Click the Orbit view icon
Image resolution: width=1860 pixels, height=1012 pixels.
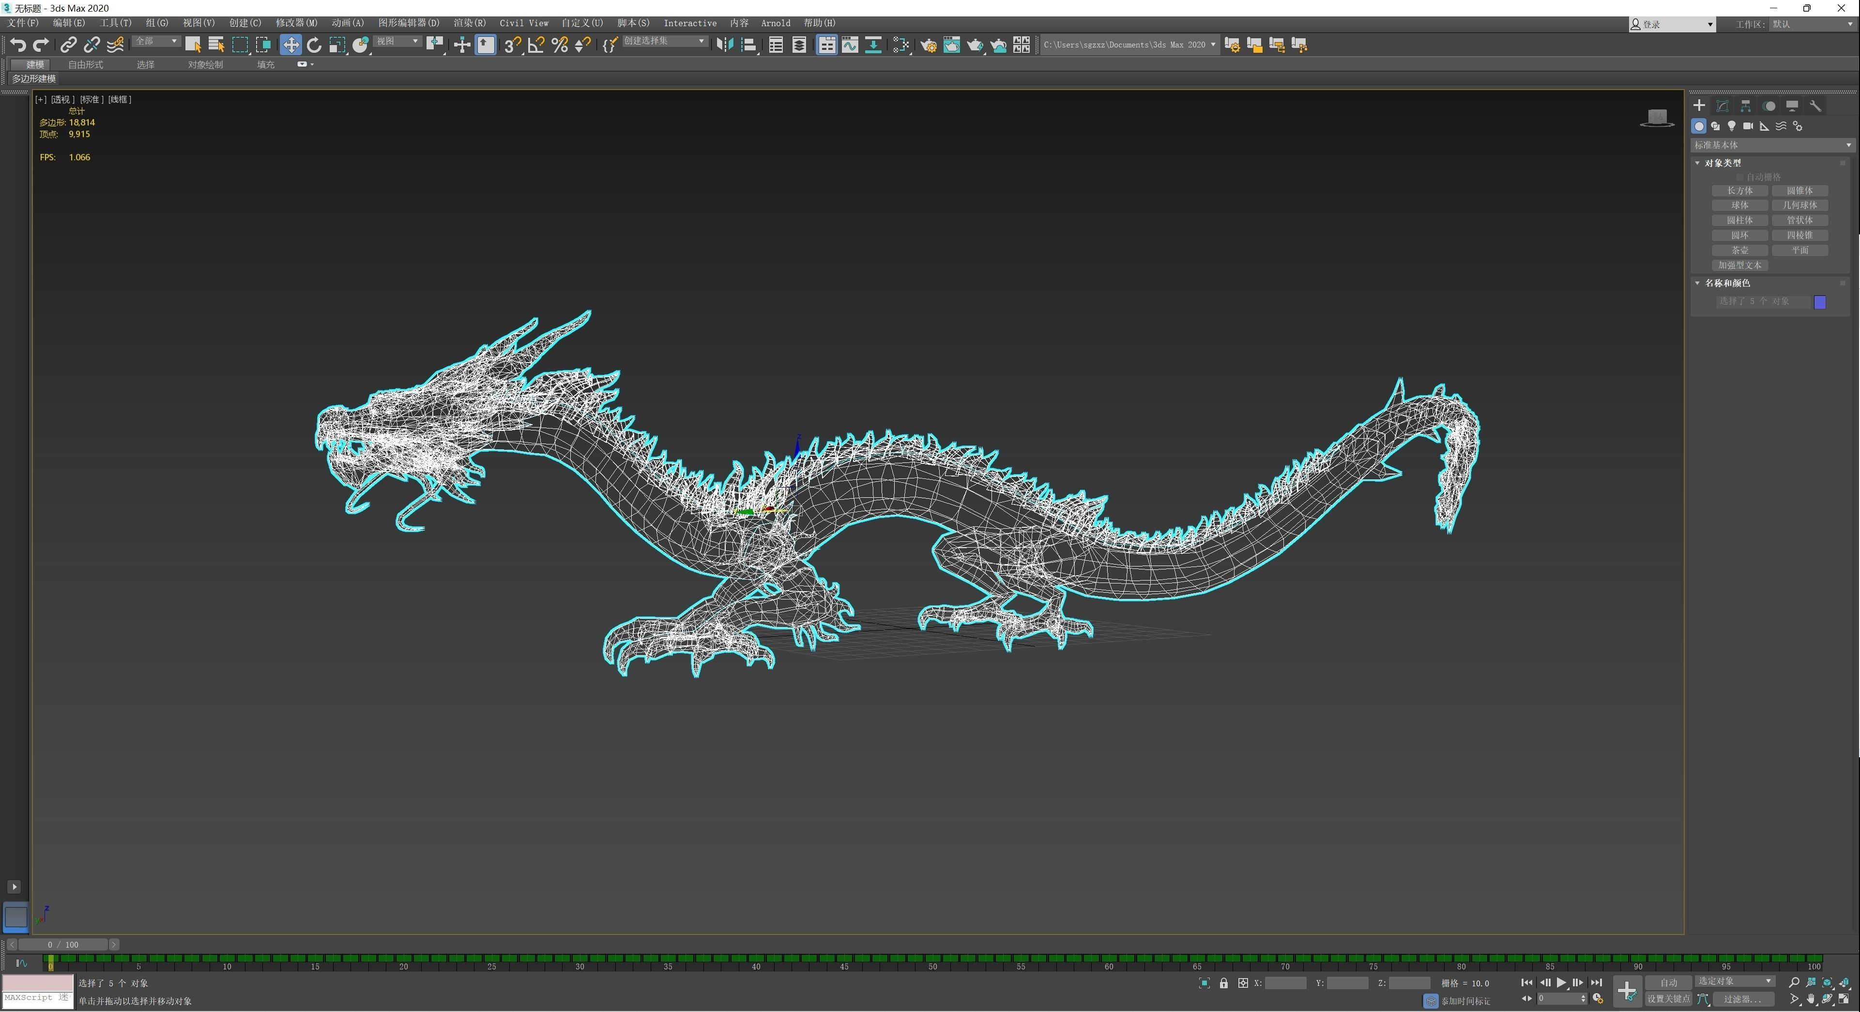1828,999
